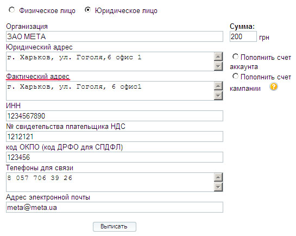Choose Пополнить счет аккаунта option
The height and width of the screenshot is (236, 296).
[x=235, y=57]
